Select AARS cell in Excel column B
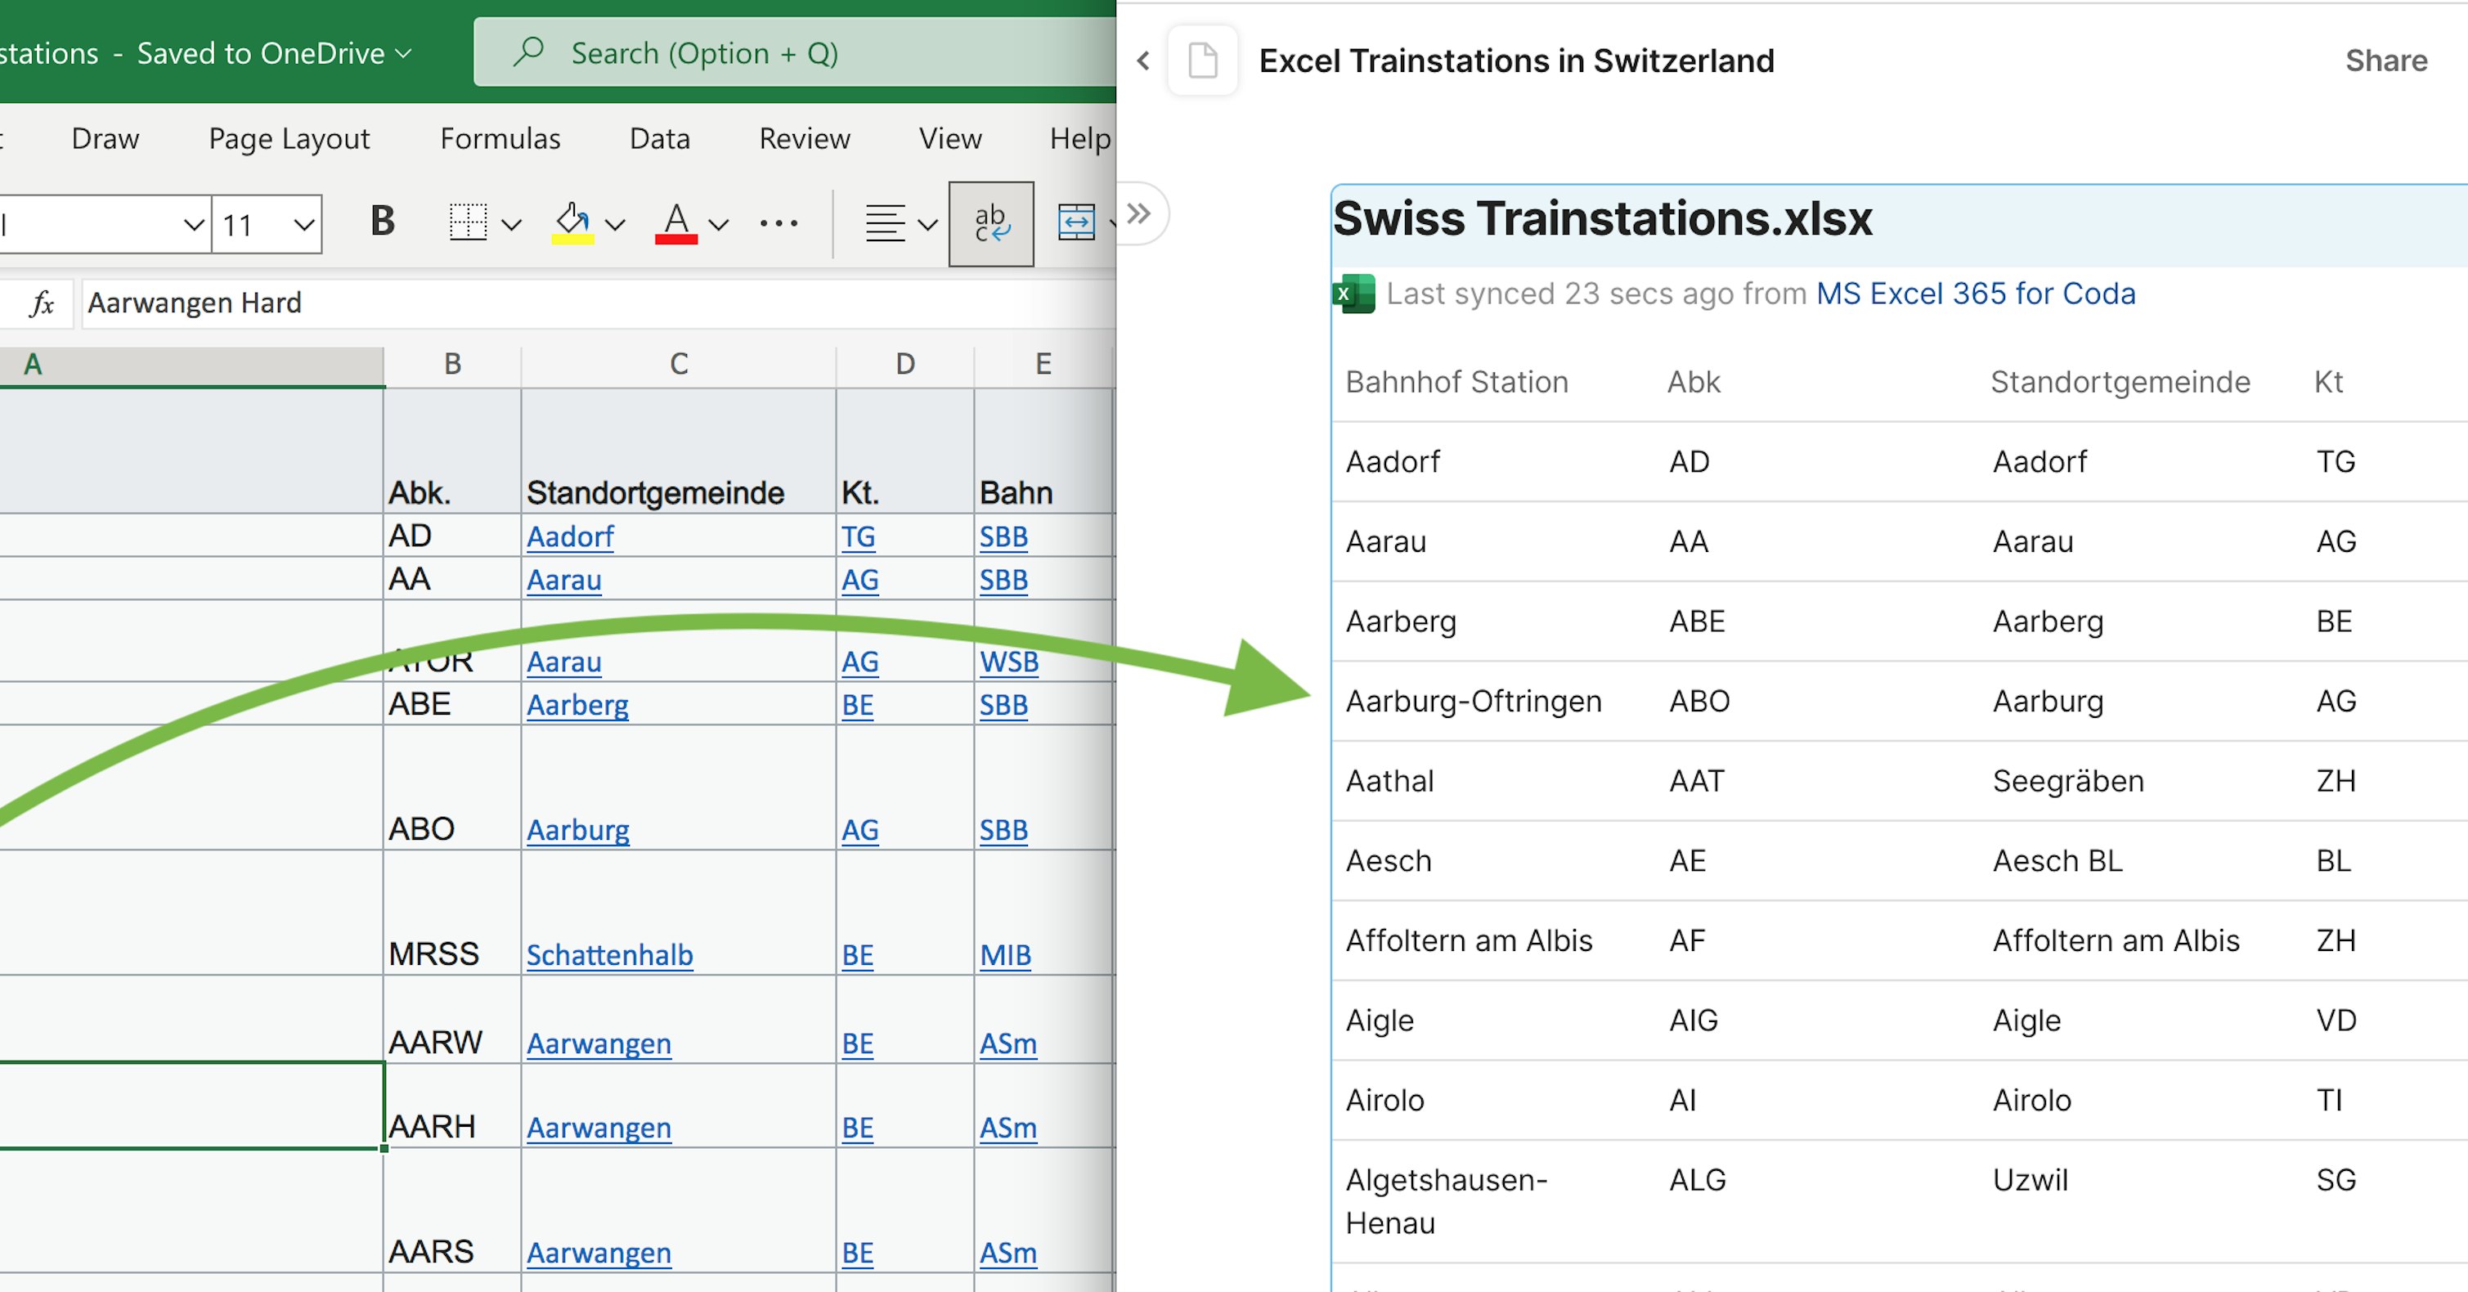This screenshot has width=2468, height=1292. coord(452,1210)
